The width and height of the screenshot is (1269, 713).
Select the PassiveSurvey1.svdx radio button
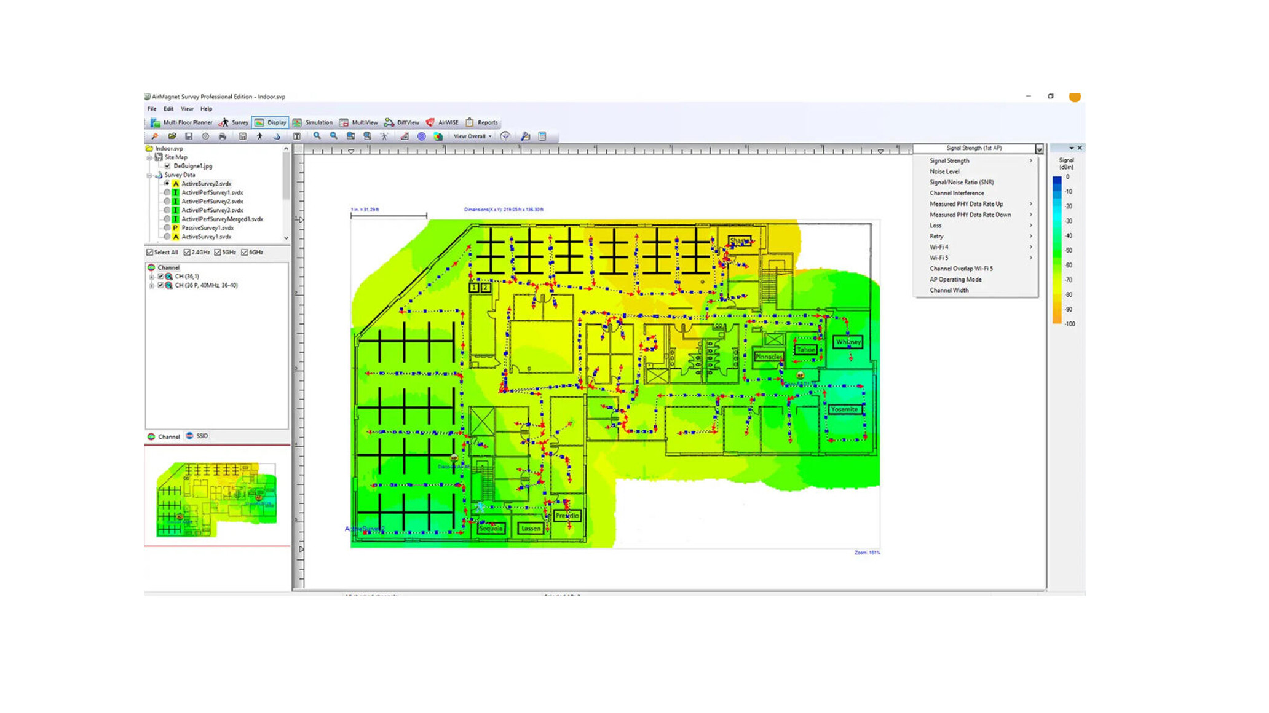(167, 228)
